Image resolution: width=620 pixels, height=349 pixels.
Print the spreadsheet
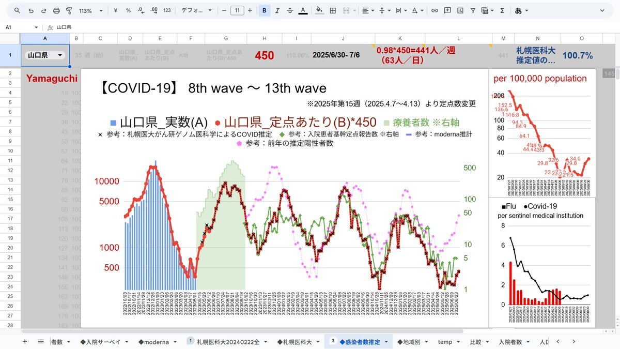[x=56, y=10]
